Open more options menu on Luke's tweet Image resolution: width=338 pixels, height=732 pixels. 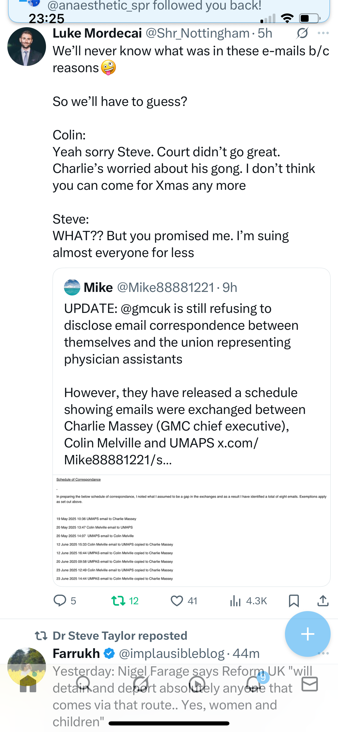pos(323,33)
